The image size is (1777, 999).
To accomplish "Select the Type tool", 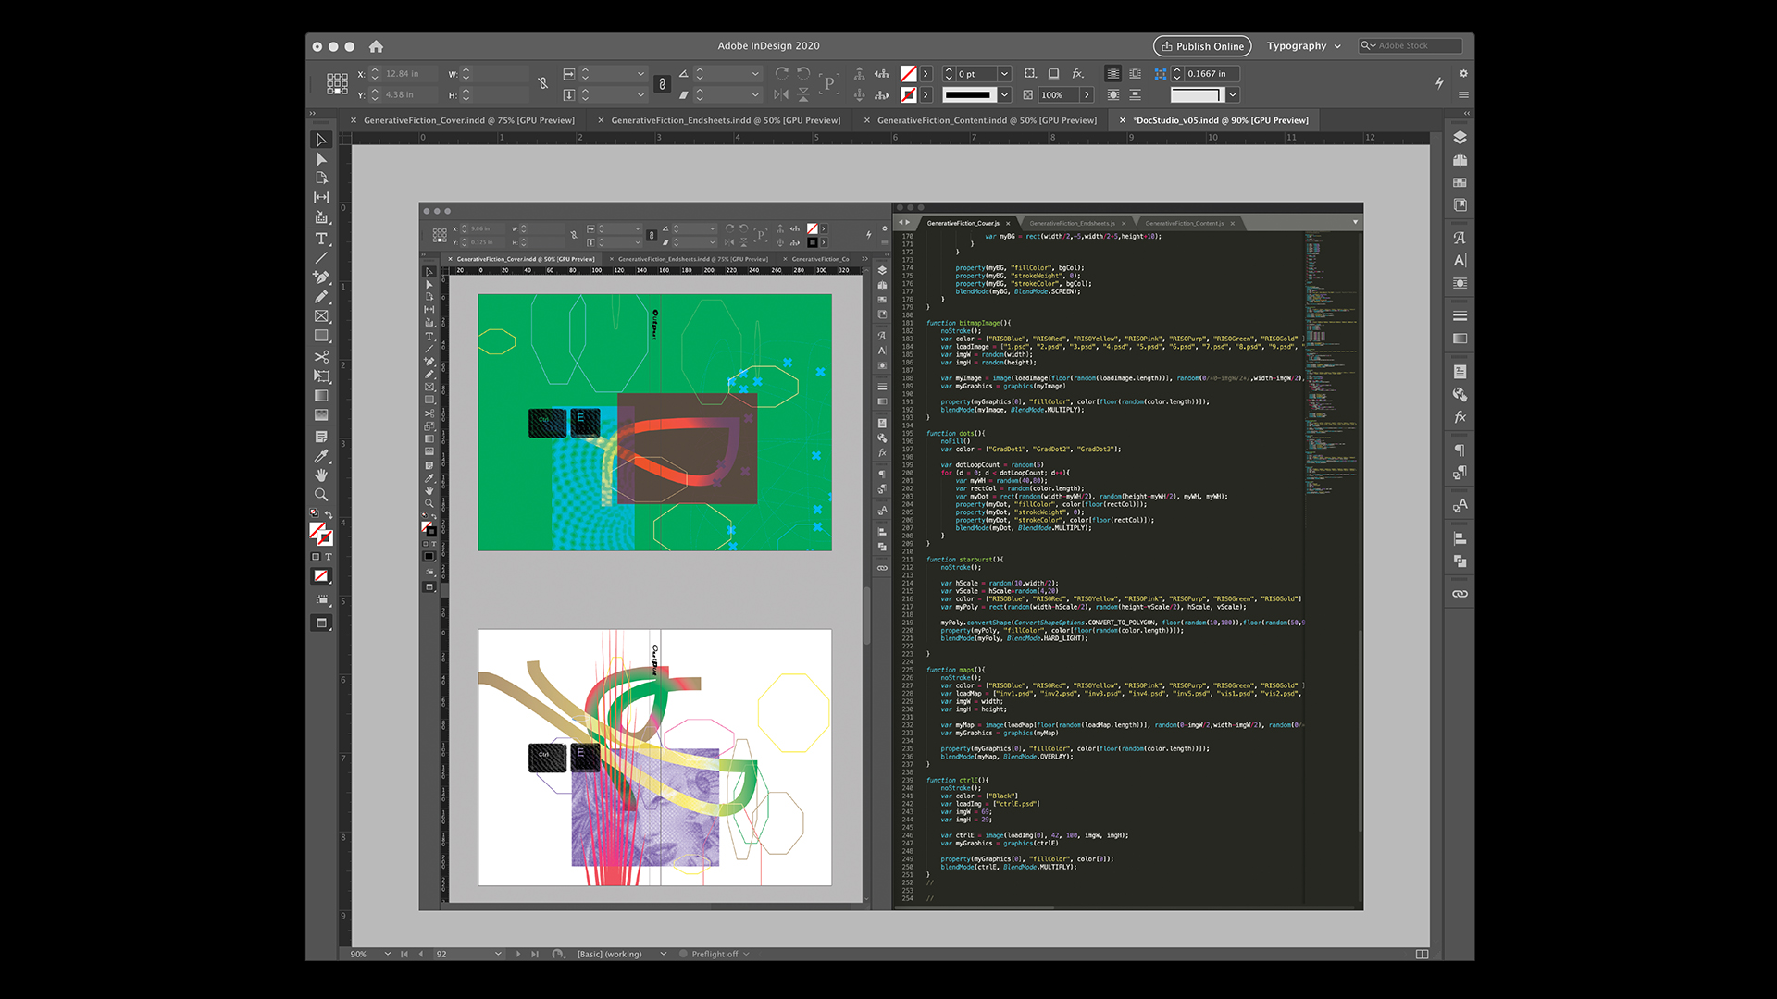I will (x=321, y=239).
